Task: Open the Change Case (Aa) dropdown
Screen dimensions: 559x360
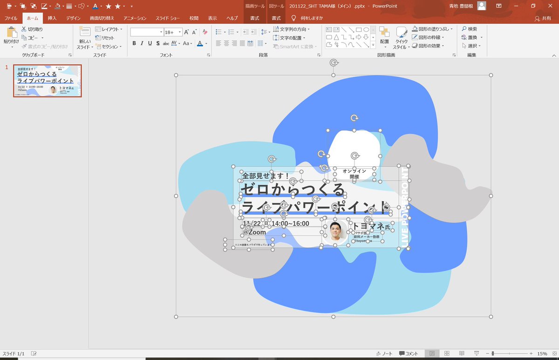Action: pyautogui.click(x=188, y=43)
